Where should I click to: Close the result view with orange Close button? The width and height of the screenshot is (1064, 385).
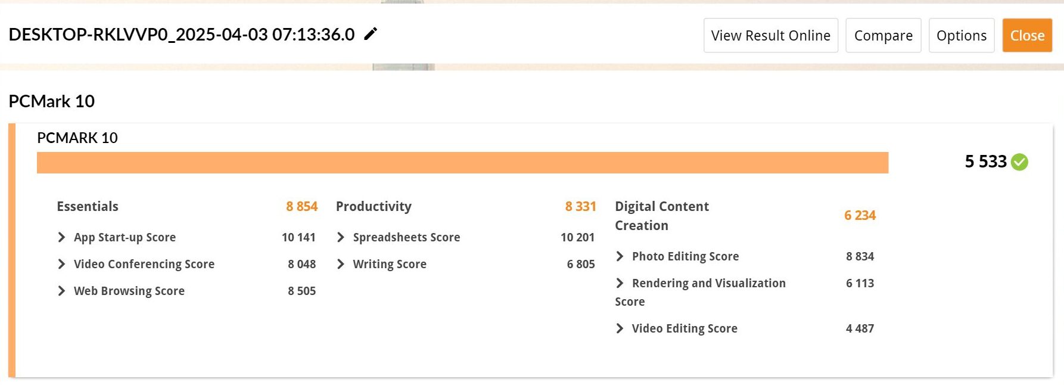tap(1028, 35)
